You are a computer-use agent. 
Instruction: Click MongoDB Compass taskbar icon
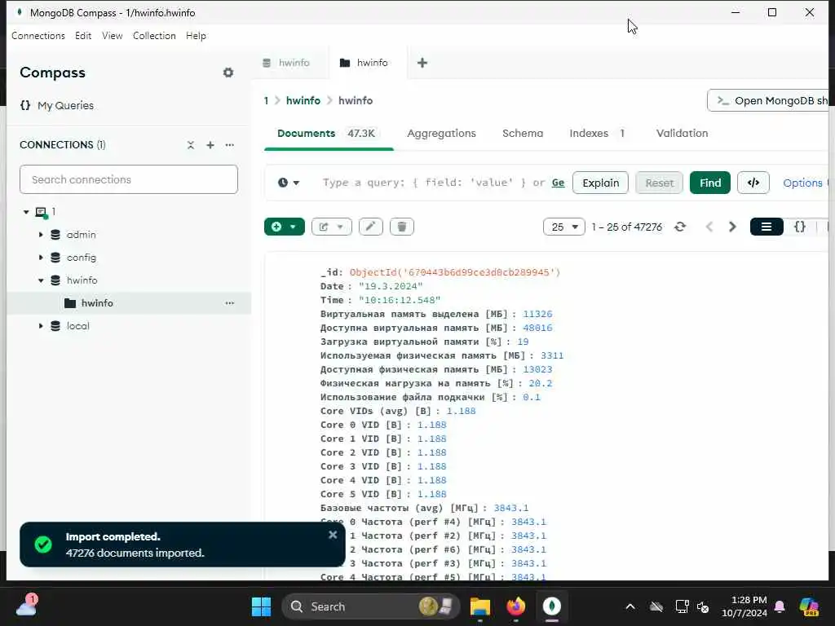tap(552, 606)
